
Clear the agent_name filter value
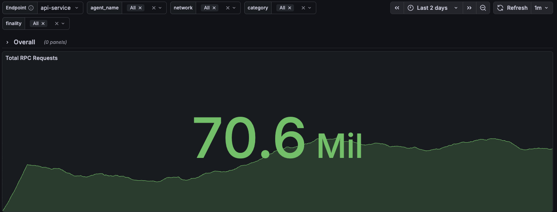154,8
